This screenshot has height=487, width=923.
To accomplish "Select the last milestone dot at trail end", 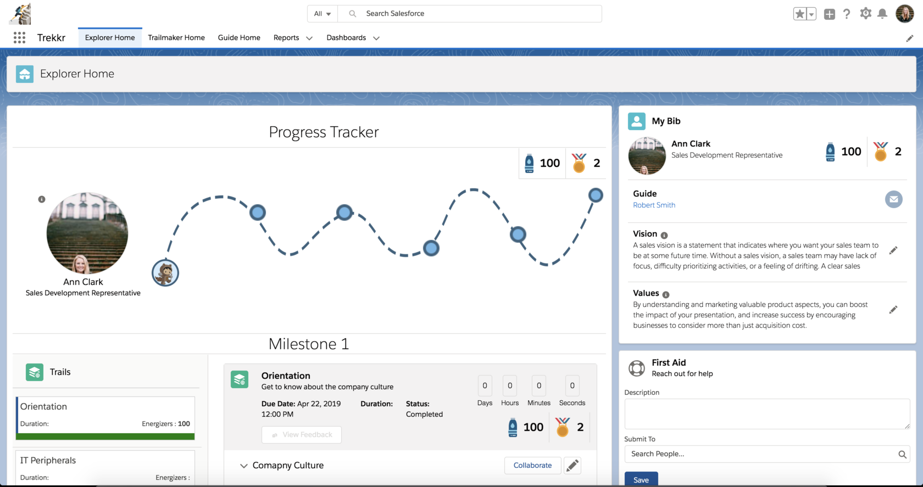I will 596,195.
